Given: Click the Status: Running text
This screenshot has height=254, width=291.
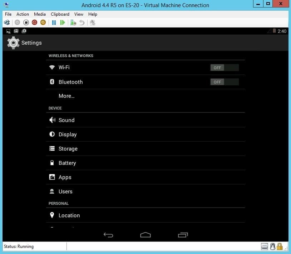Looking at the screenshot, I should tap(19, 247).
